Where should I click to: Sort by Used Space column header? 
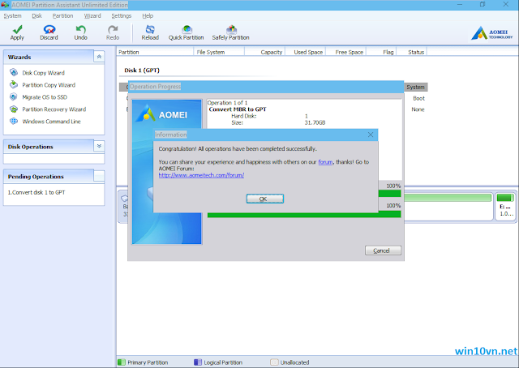[306, 52]
